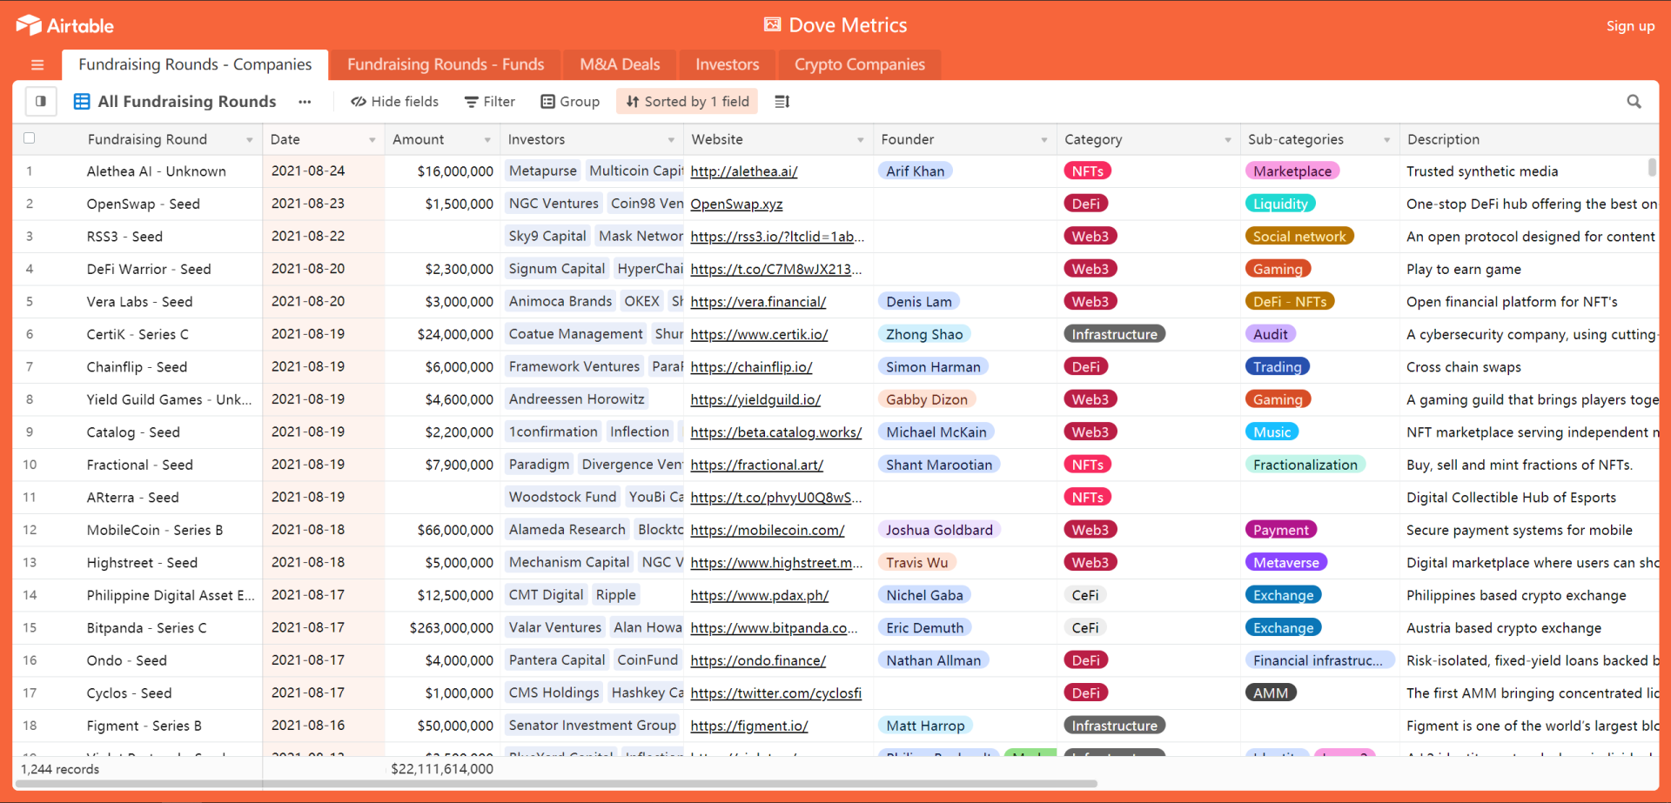Image resolution: width=1671 pixels, height=803 pixels.
Task: Click the Fractionalization sub-category tag
Action: (1305, 465)
